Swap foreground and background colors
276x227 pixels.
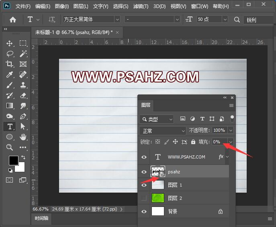pos(23,157)
